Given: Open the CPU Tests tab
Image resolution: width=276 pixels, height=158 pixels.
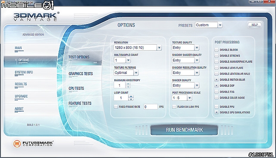Looking at the screenshot, I should (76, 88).
